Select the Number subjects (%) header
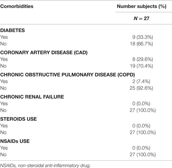172x168 pixels. coord(142,6)
